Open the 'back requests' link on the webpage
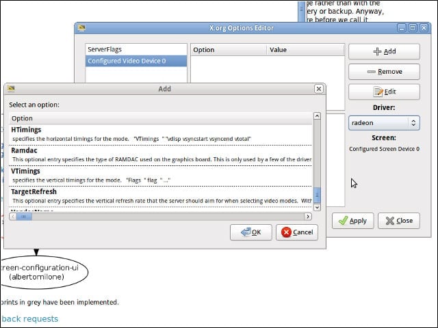The width and height of the screenshot is (438, 328). point(29,319)
